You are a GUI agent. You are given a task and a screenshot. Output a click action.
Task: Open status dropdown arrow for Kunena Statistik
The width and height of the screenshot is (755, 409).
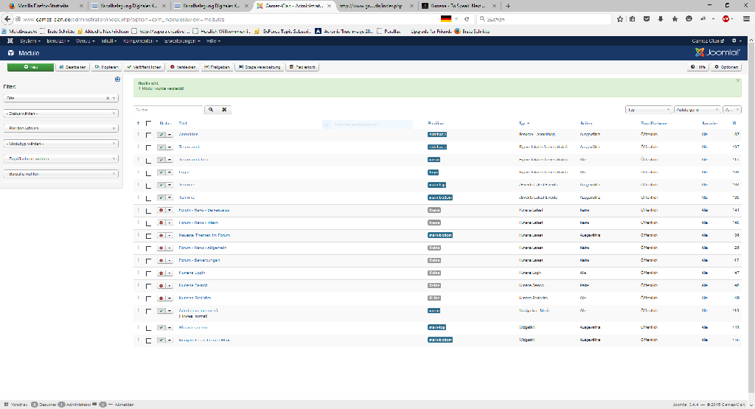pos(169,298)
